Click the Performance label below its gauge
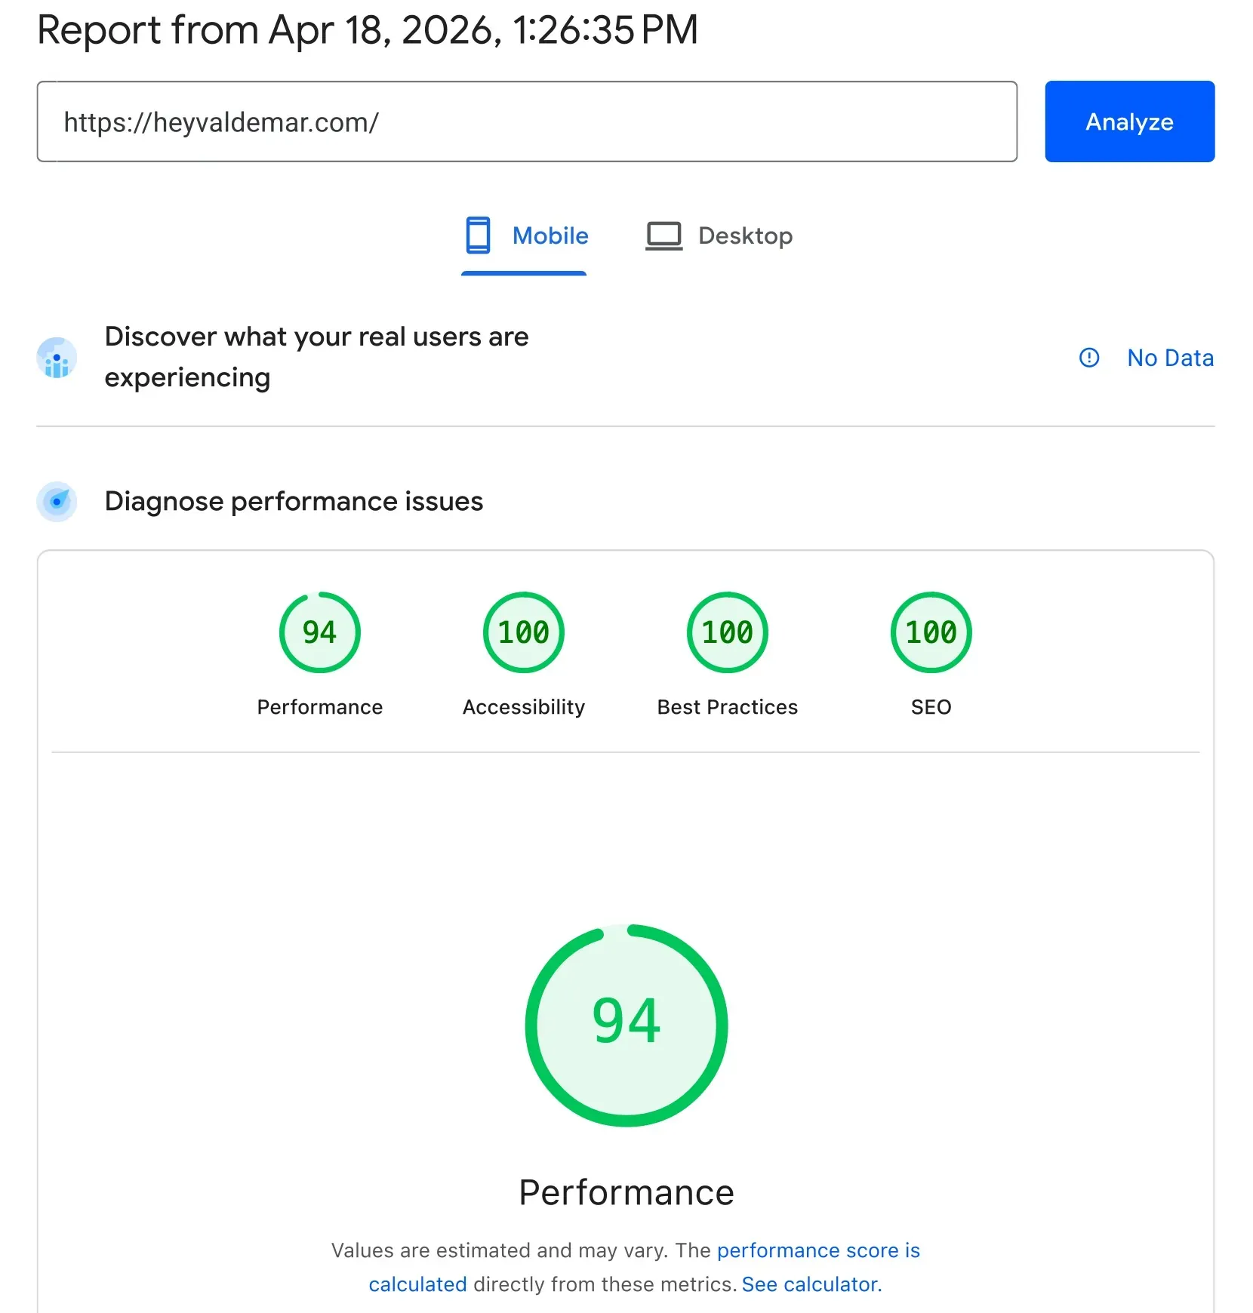Screen dimensions: 1253x1313 point(319,707)
